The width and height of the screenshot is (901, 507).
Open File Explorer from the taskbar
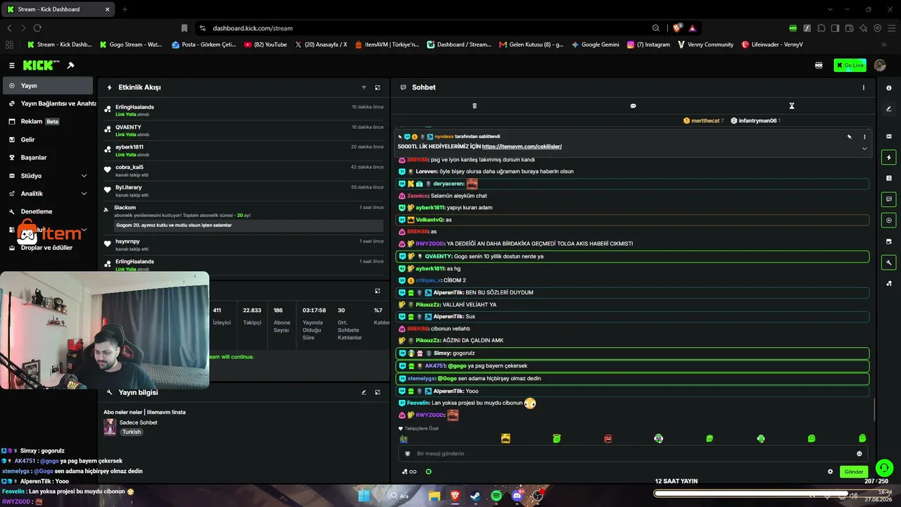click(434, 496)
